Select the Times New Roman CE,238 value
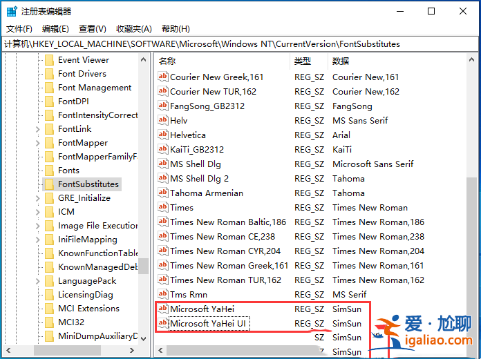This screenshot has width=481, height=359. (223, 236)
